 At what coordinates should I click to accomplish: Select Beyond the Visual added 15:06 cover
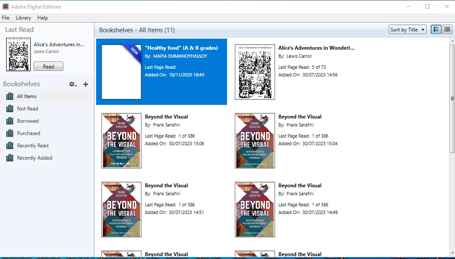click(x=121, y=141)
